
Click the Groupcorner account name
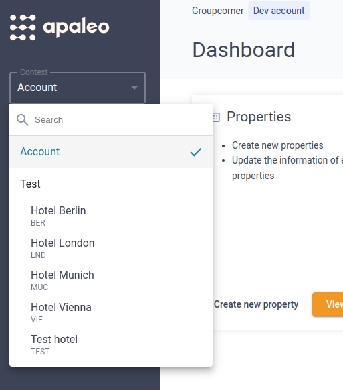coord(218,11)
